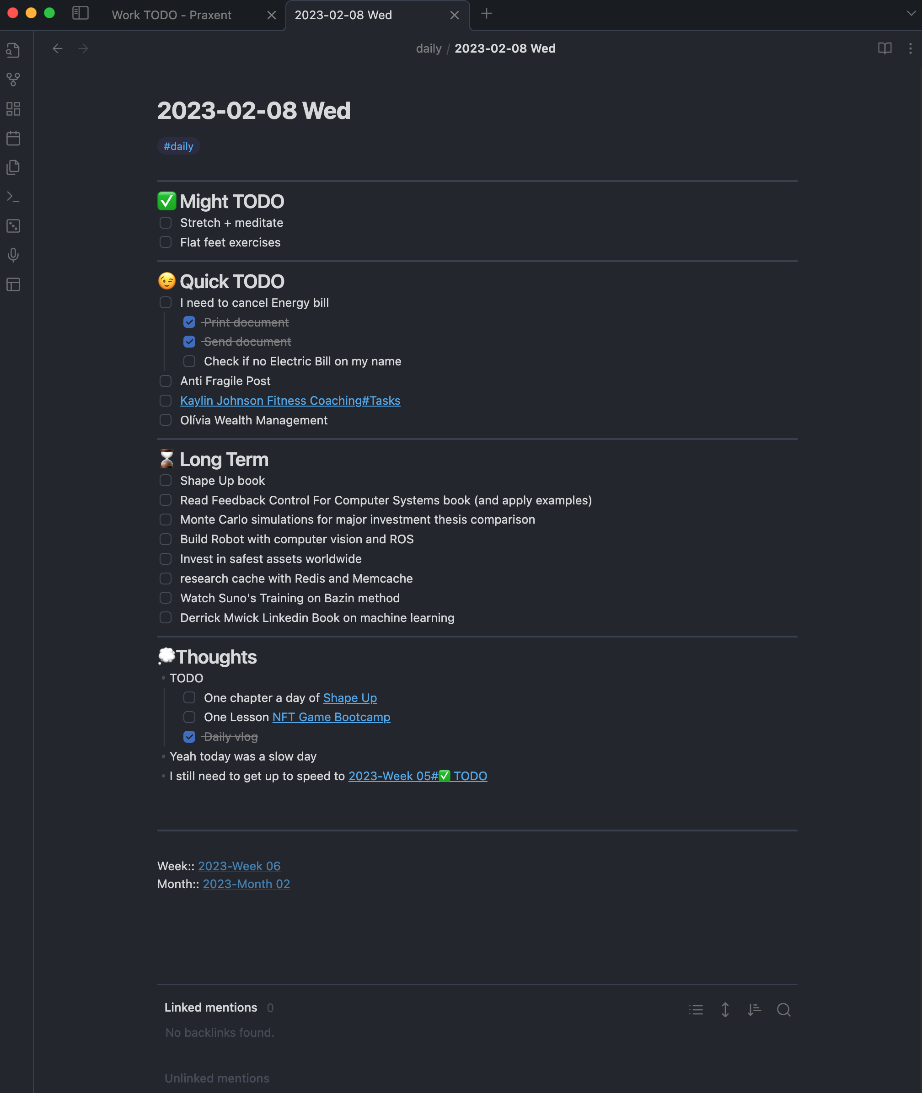Start the audio recorder microphone icon

(x=13, y=255)
